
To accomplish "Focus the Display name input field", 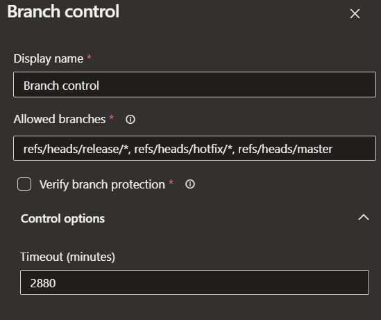I will pos(194,84).
